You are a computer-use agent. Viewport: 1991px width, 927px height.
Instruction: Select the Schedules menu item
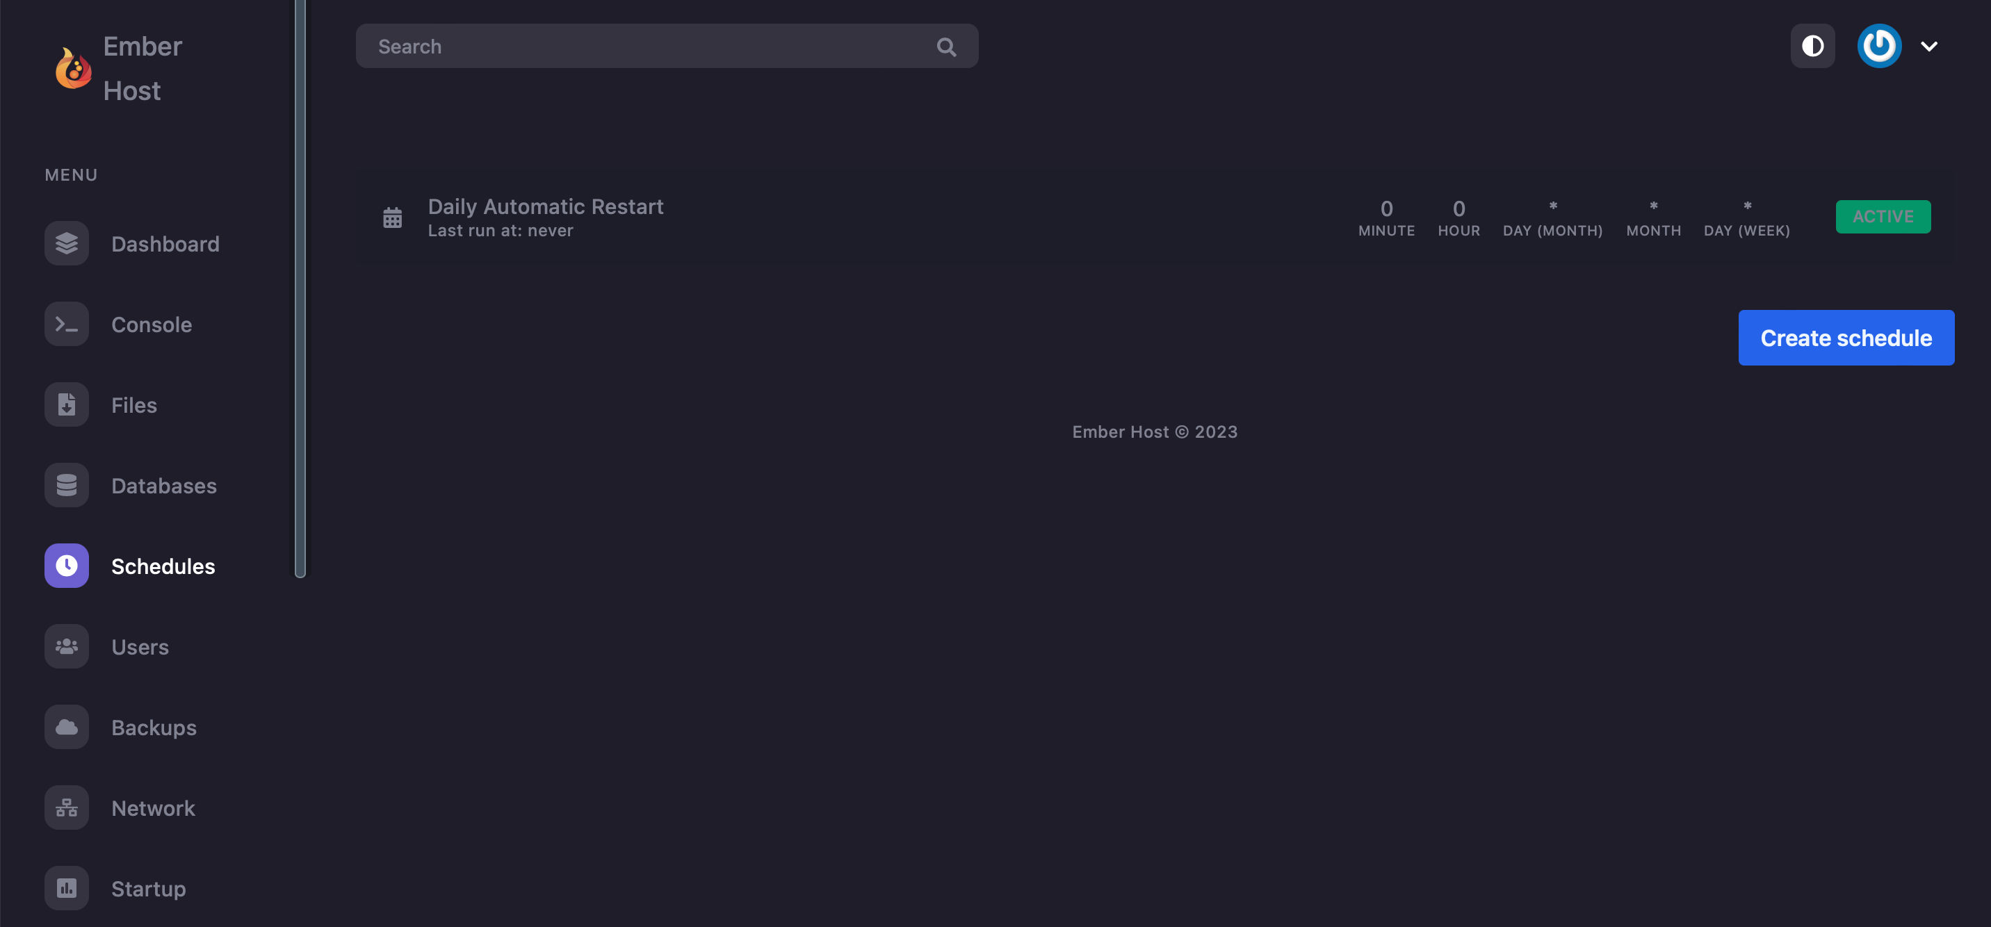pyautogui.click(x=162, y=566)
